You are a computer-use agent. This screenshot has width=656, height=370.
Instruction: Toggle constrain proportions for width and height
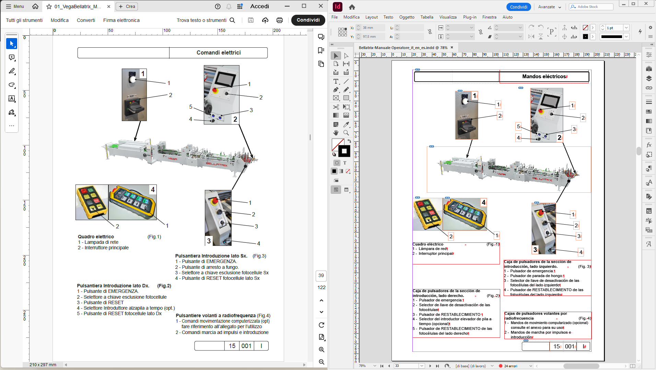pyautogui.click(x=430, y=32)
